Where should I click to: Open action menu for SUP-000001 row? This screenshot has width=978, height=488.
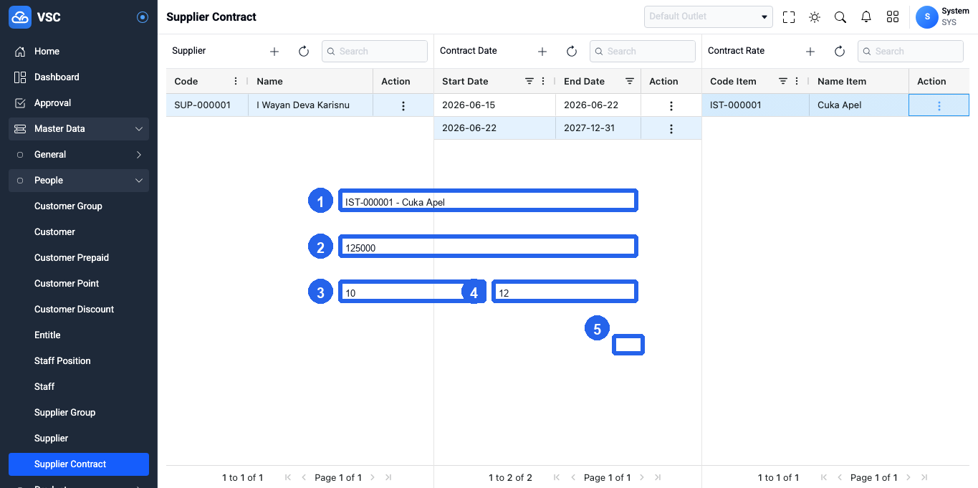403,106
